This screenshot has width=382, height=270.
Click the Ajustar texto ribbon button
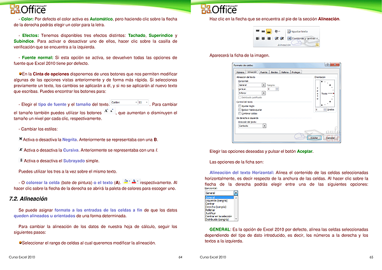(297, 31)
